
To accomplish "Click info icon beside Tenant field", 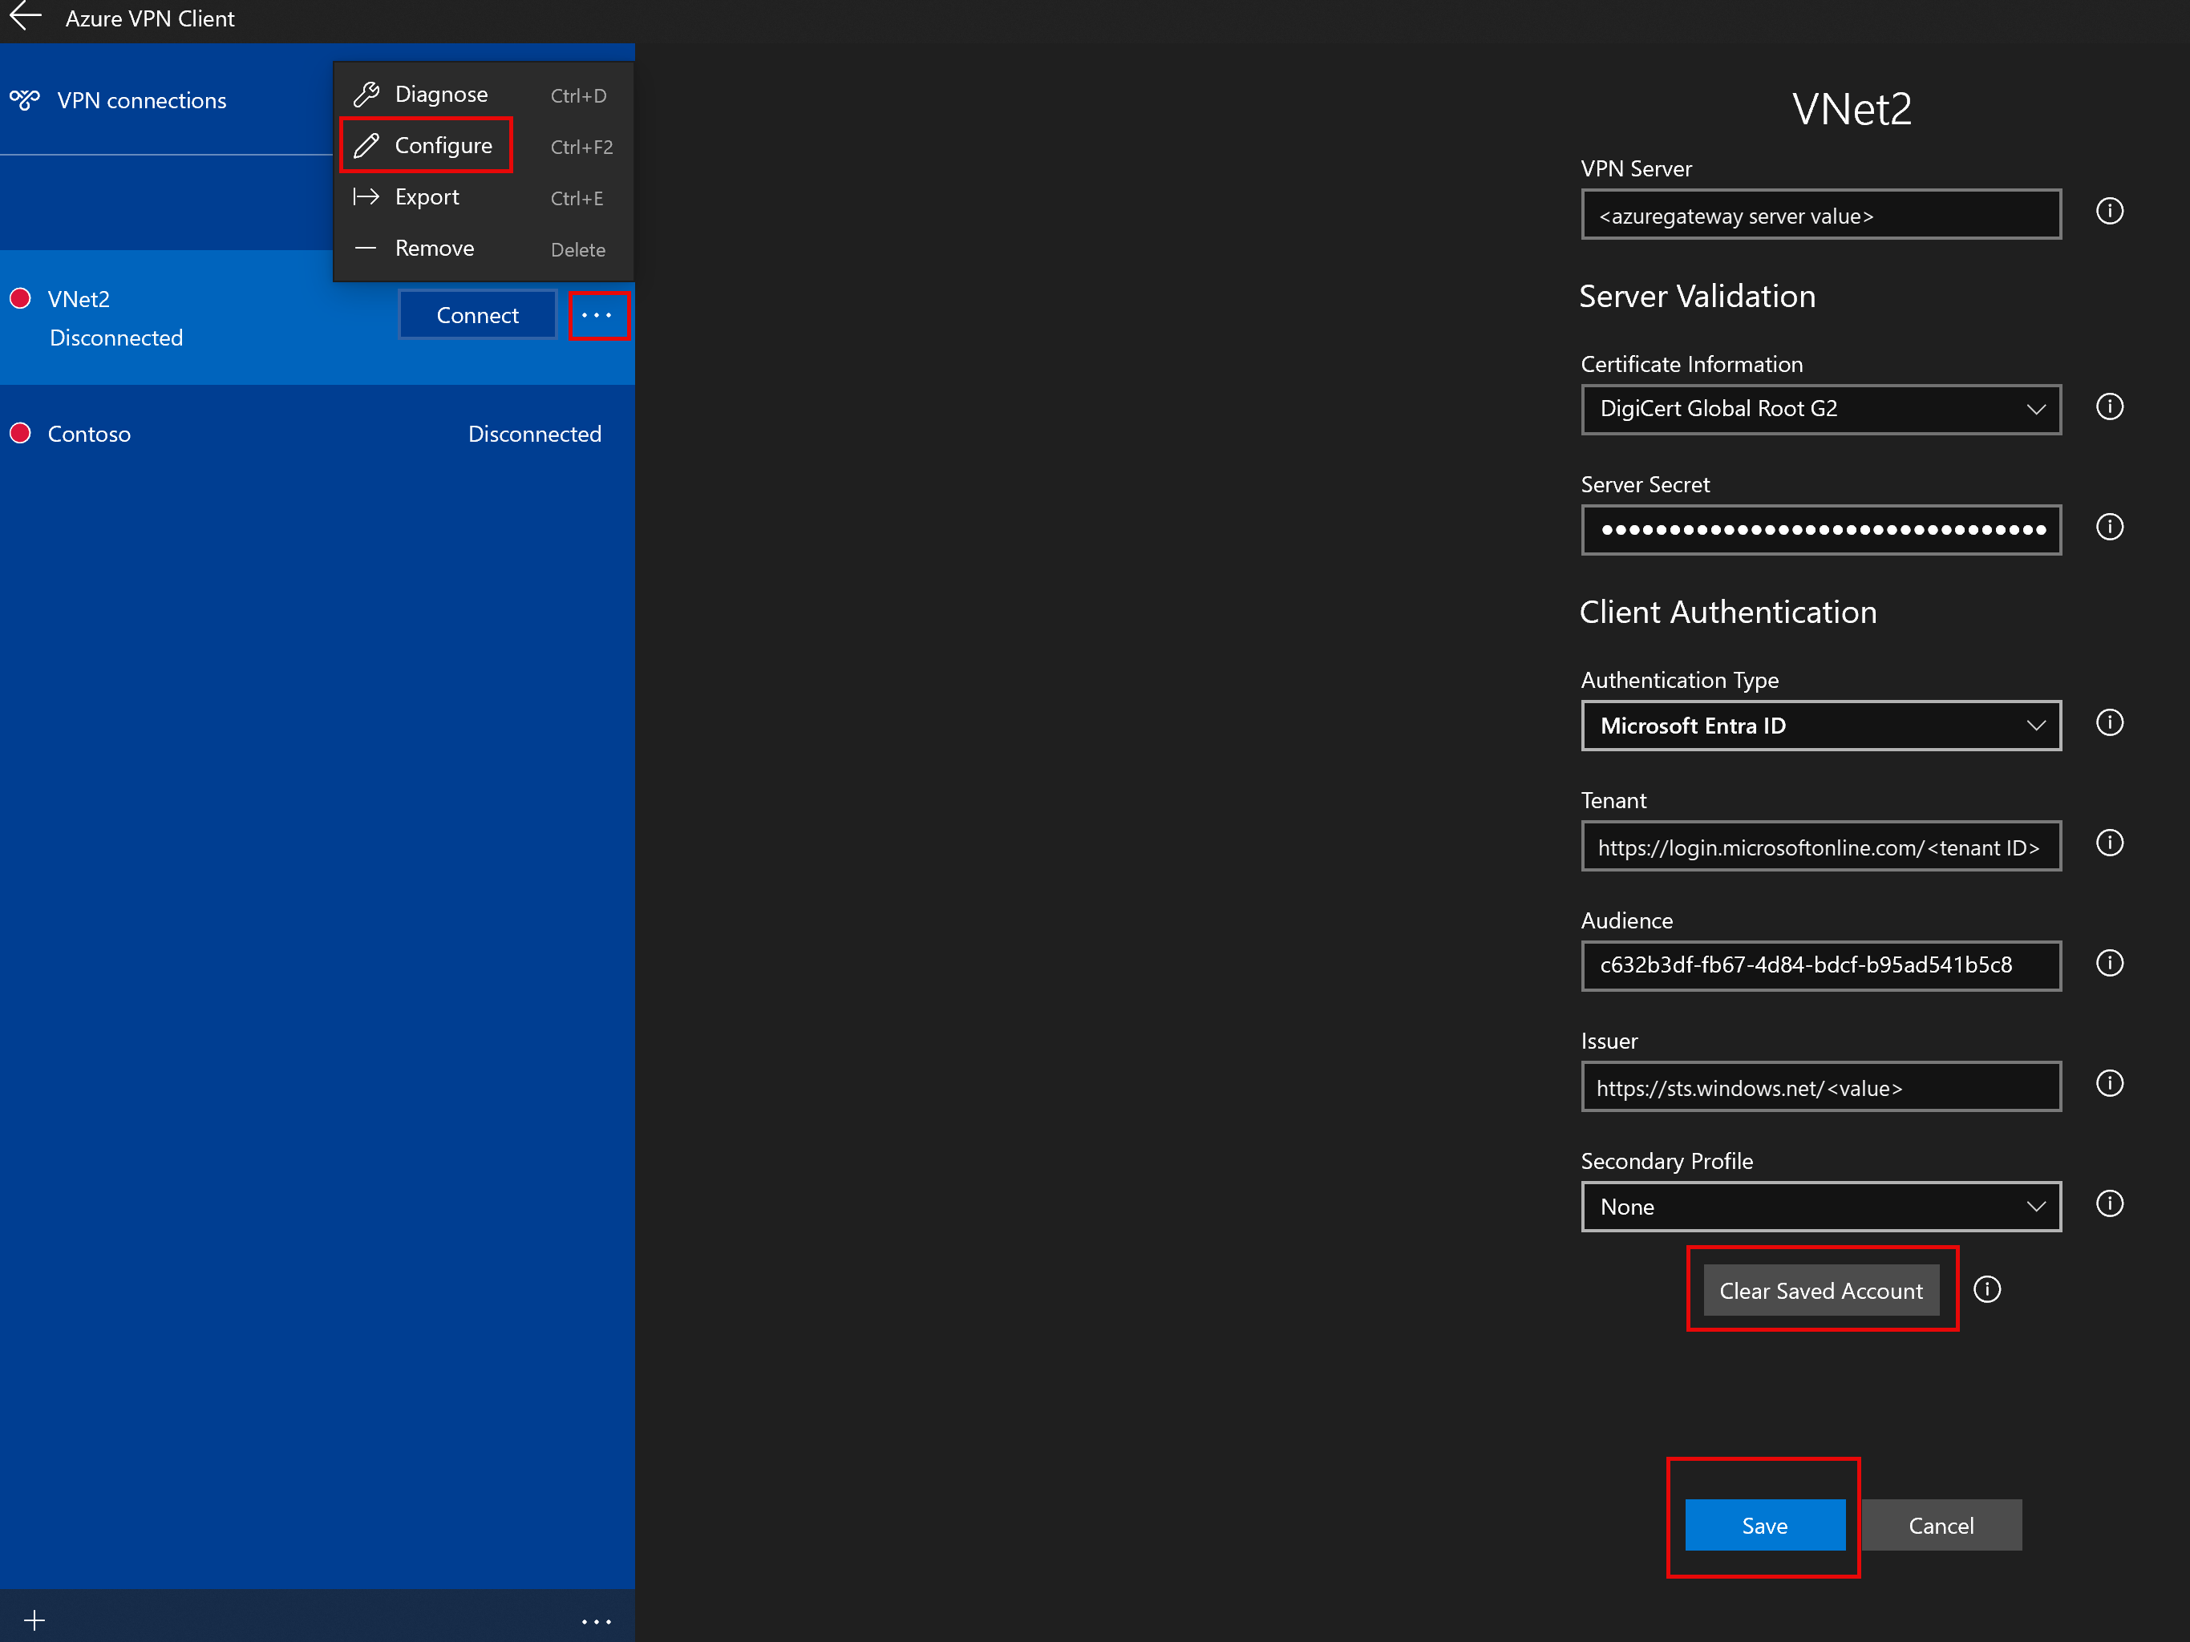I will pyautogui.click(x=2109, y=843).
